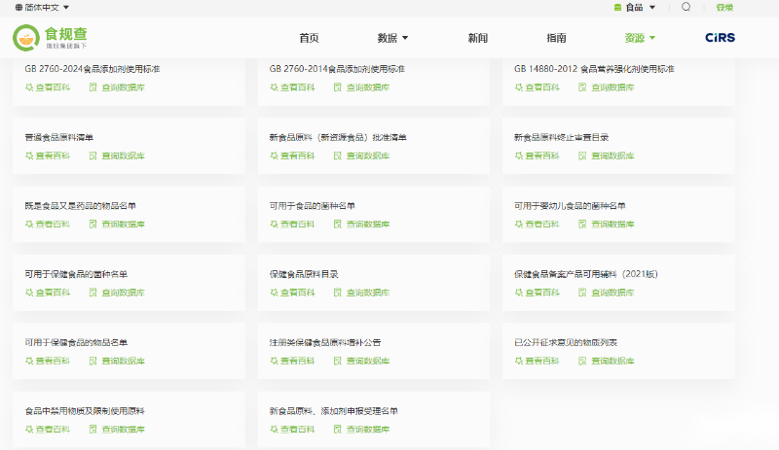Click database icon under 新食品原料终止审查目录
779x450 pixels.
[x=582, y=156]
